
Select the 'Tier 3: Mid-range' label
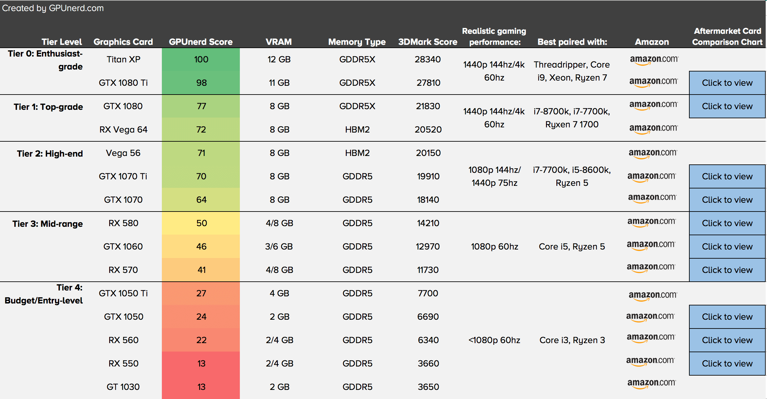coord(47,224)
